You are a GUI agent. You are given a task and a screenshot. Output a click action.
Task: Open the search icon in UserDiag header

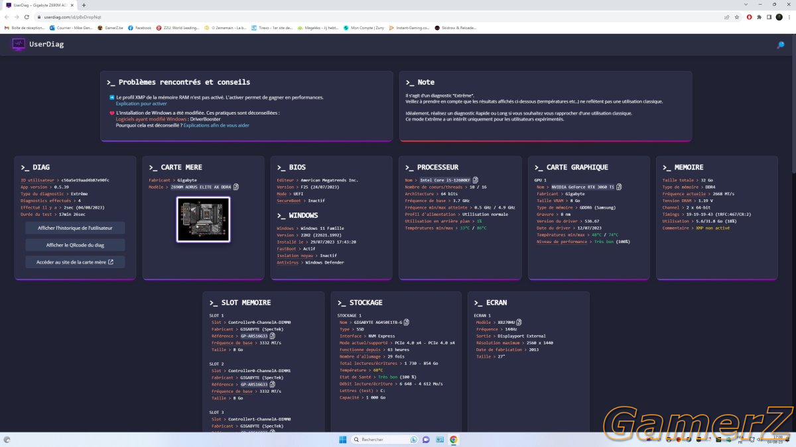point(780,45)
